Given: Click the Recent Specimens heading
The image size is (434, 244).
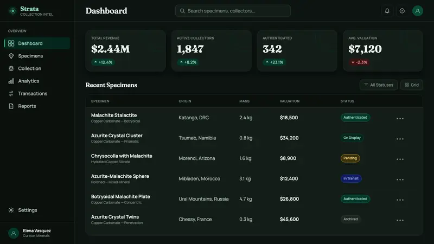Looking at the screenshot, I should pyautogui.click(x=111, y=85).
